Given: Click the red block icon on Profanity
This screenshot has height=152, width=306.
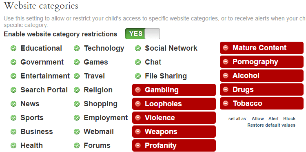Looking at the screenshot, I should [138, 145].
